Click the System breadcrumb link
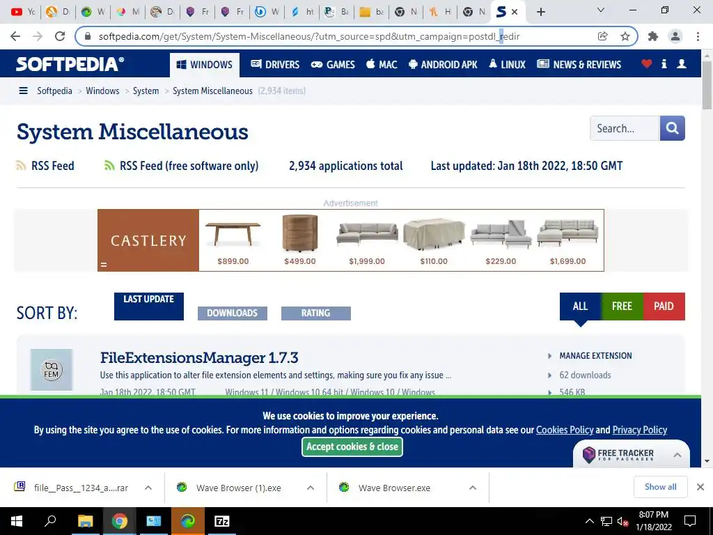713x535 pixels. click(x=146, y=91)
